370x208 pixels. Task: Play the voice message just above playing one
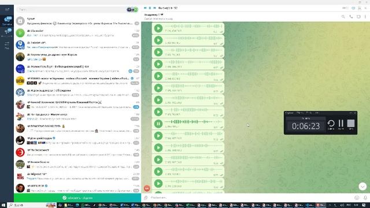158,112
